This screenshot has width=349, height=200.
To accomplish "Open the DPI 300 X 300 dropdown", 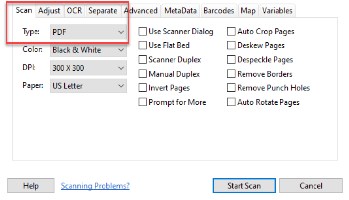I will [88, 68].
